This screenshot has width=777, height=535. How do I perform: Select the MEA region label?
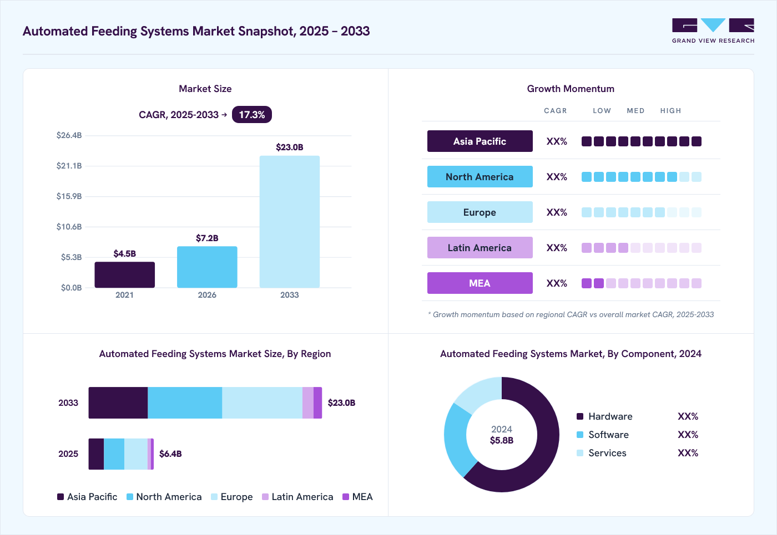(x=480, y=283)
